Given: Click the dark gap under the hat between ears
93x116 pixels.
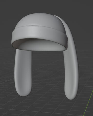Looking at the screenshot, I should pos(48,55).
